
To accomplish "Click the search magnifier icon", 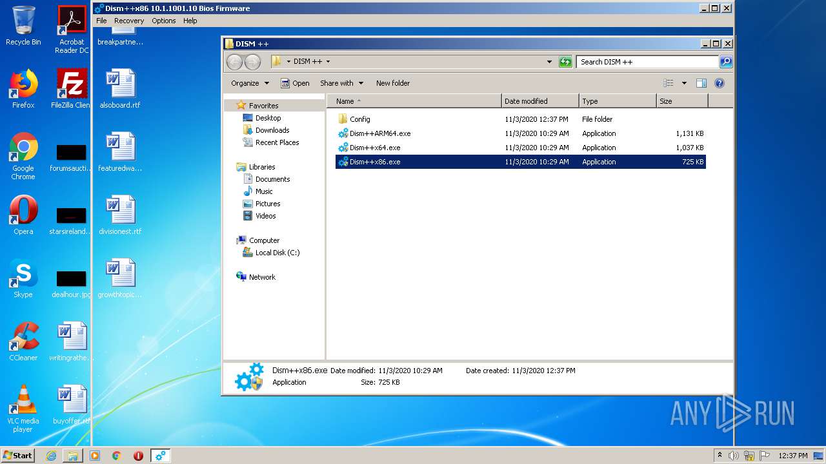I will point(726,62).
